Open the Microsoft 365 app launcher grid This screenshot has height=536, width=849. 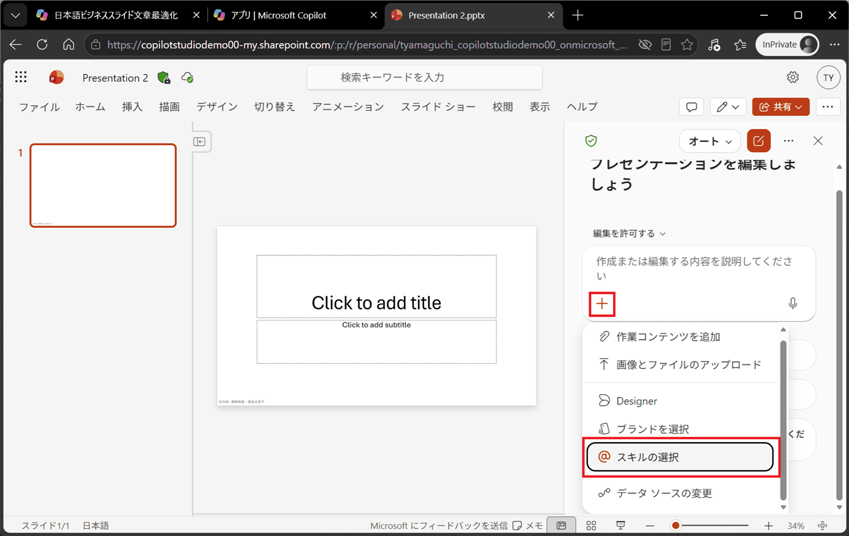click(x=21, y=77)
